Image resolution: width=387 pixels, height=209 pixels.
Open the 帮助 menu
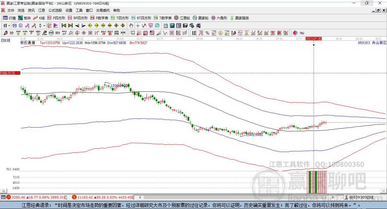pyautogui.click(x=116, y=10)
